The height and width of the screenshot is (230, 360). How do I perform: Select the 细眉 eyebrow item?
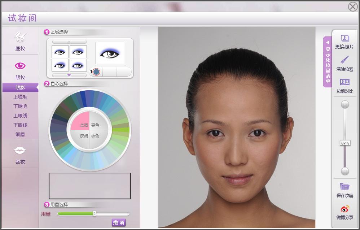point(20,135)
